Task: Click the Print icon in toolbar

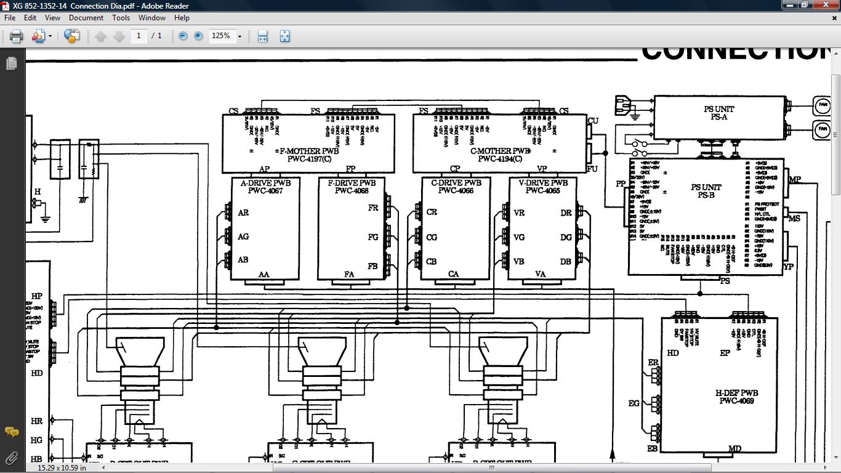Action: tap(17, 36)
